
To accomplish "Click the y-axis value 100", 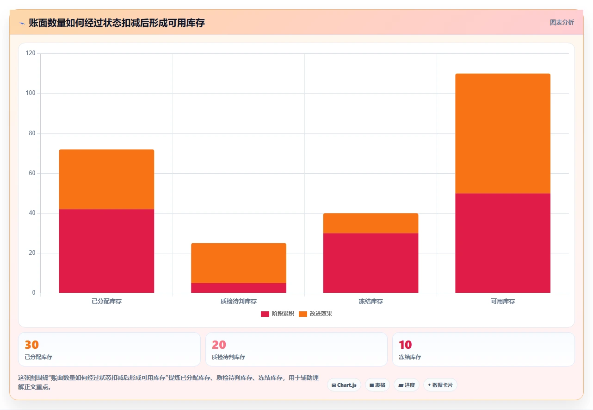I will pyautogui.click(x=31, y=93).
